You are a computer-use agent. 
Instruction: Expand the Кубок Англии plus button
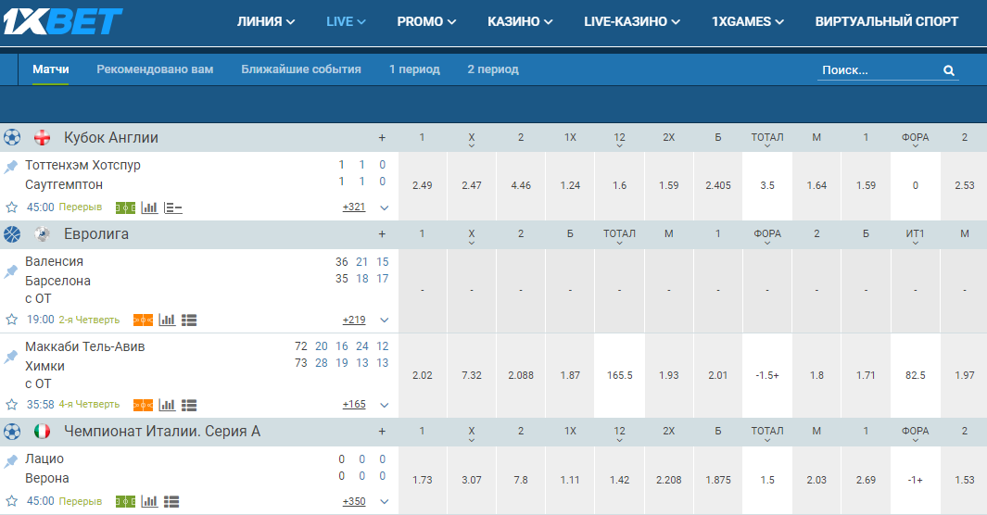(382, 138)
